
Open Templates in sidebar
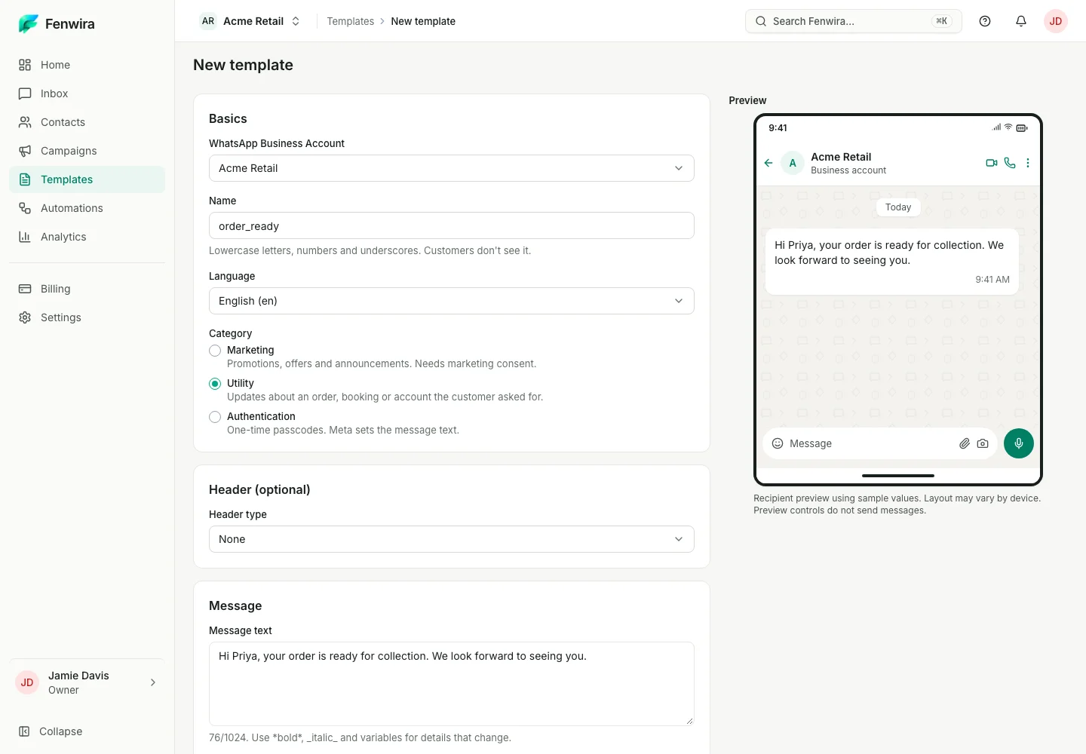coord(87,179)
